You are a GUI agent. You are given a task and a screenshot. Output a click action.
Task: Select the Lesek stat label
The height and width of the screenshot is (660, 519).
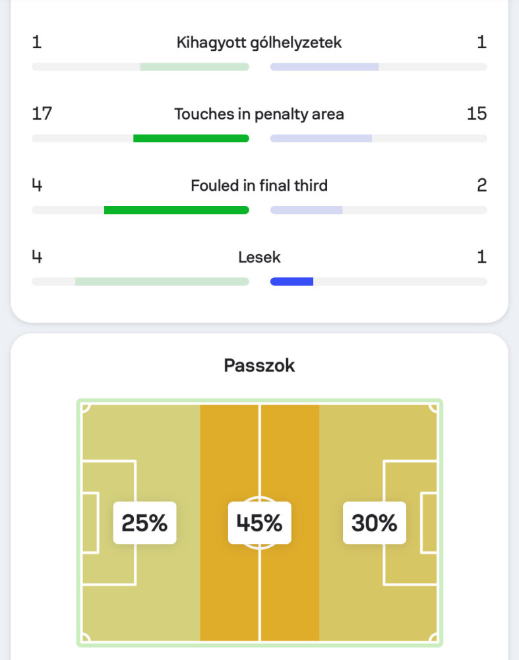pos(259,257)
